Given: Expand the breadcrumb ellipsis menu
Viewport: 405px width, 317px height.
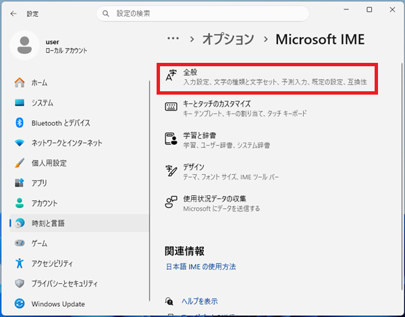Looking at the screenshot, I should click(x=173, y=39).
